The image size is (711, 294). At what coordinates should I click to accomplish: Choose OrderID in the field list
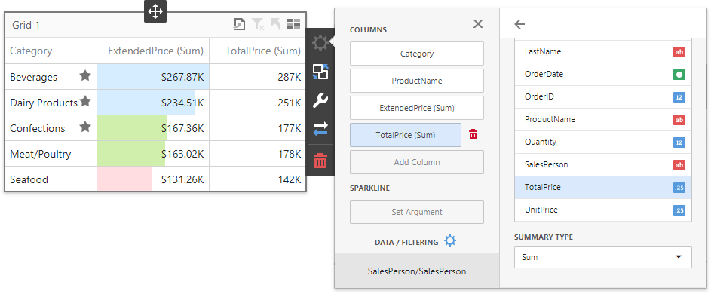(x=602, y=97)
